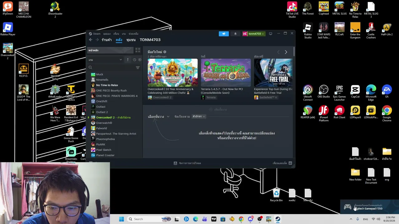
Task: Filter library by recent activity clock
Action: point(134,60)
